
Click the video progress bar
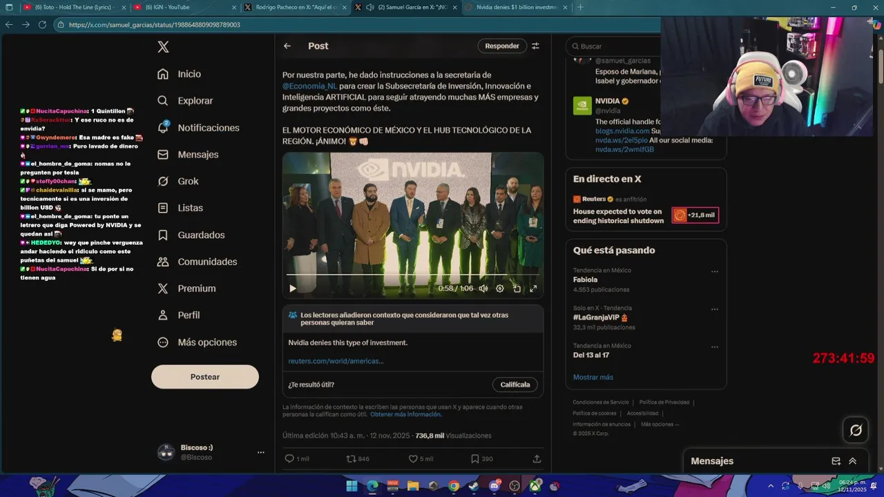[413, 275]
